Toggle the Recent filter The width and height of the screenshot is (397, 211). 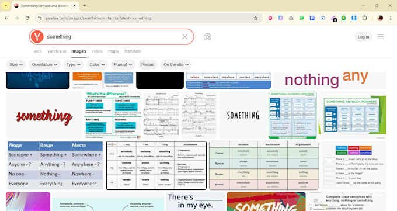(x=148, y=65)
